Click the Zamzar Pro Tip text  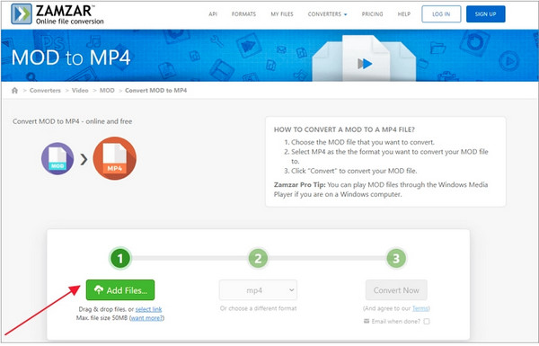381,190
